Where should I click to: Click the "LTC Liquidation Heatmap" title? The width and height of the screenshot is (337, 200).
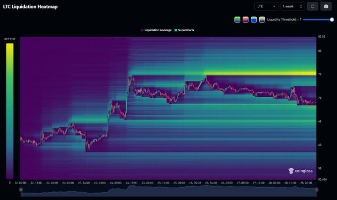(30, 6)
